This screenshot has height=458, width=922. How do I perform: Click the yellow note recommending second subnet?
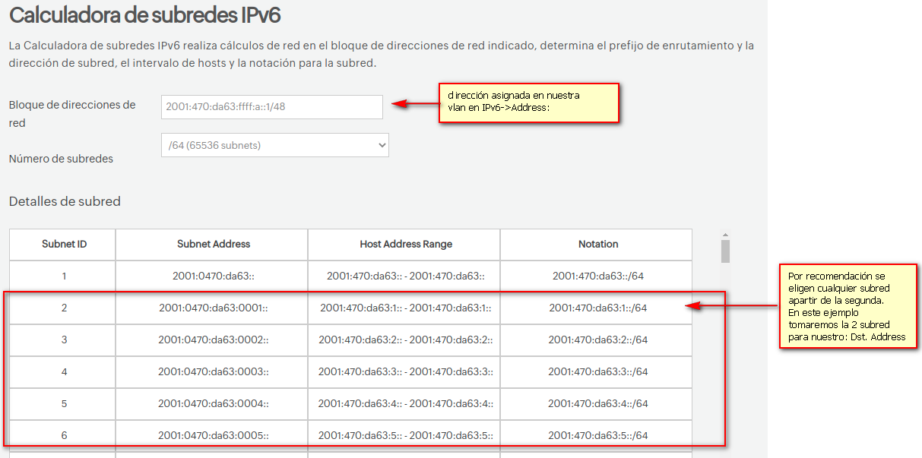click(x=848, y=306)
